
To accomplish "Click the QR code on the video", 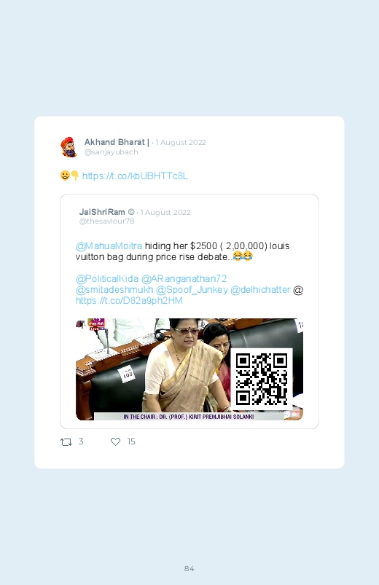I will 262,380.
